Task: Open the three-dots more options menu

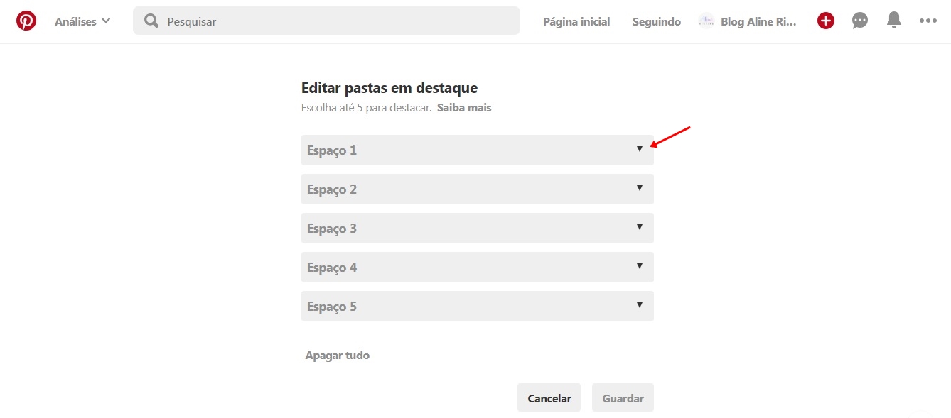Action: click(x=928, y=21)
